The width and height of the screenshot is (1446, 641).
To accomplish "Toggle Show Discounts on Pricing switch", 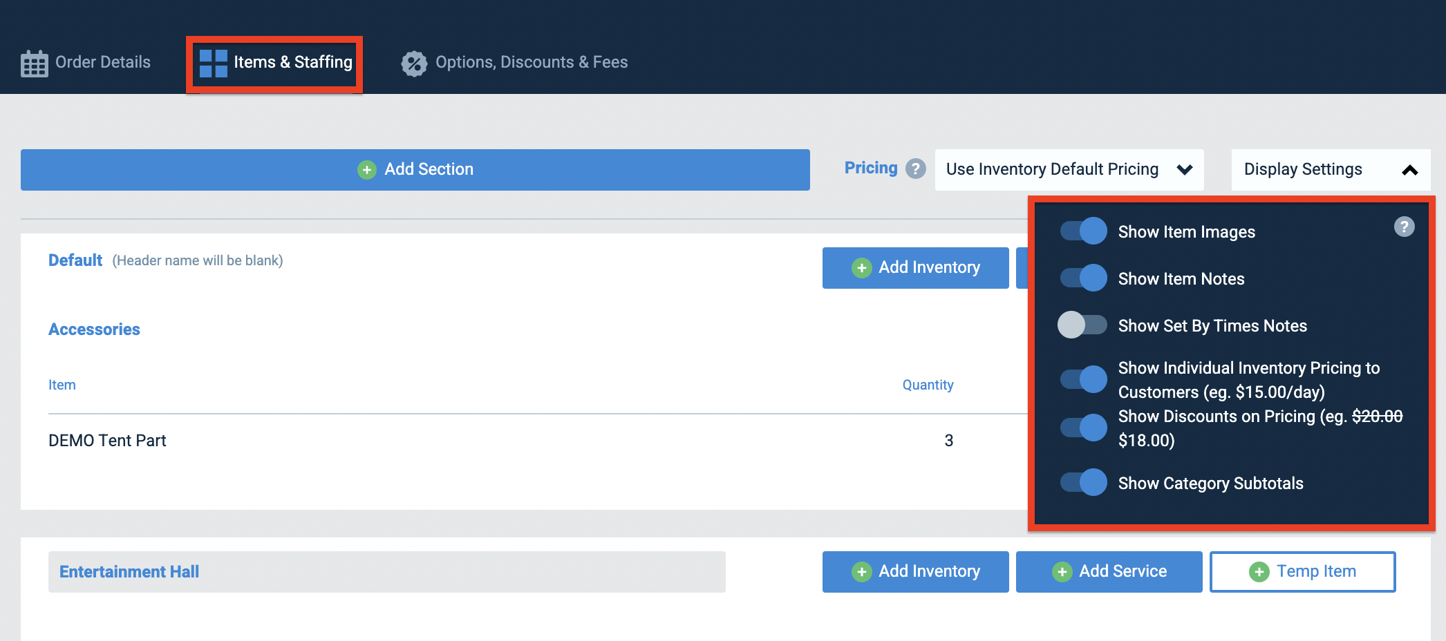I will pyautogui.click(x=1083, y=428).
